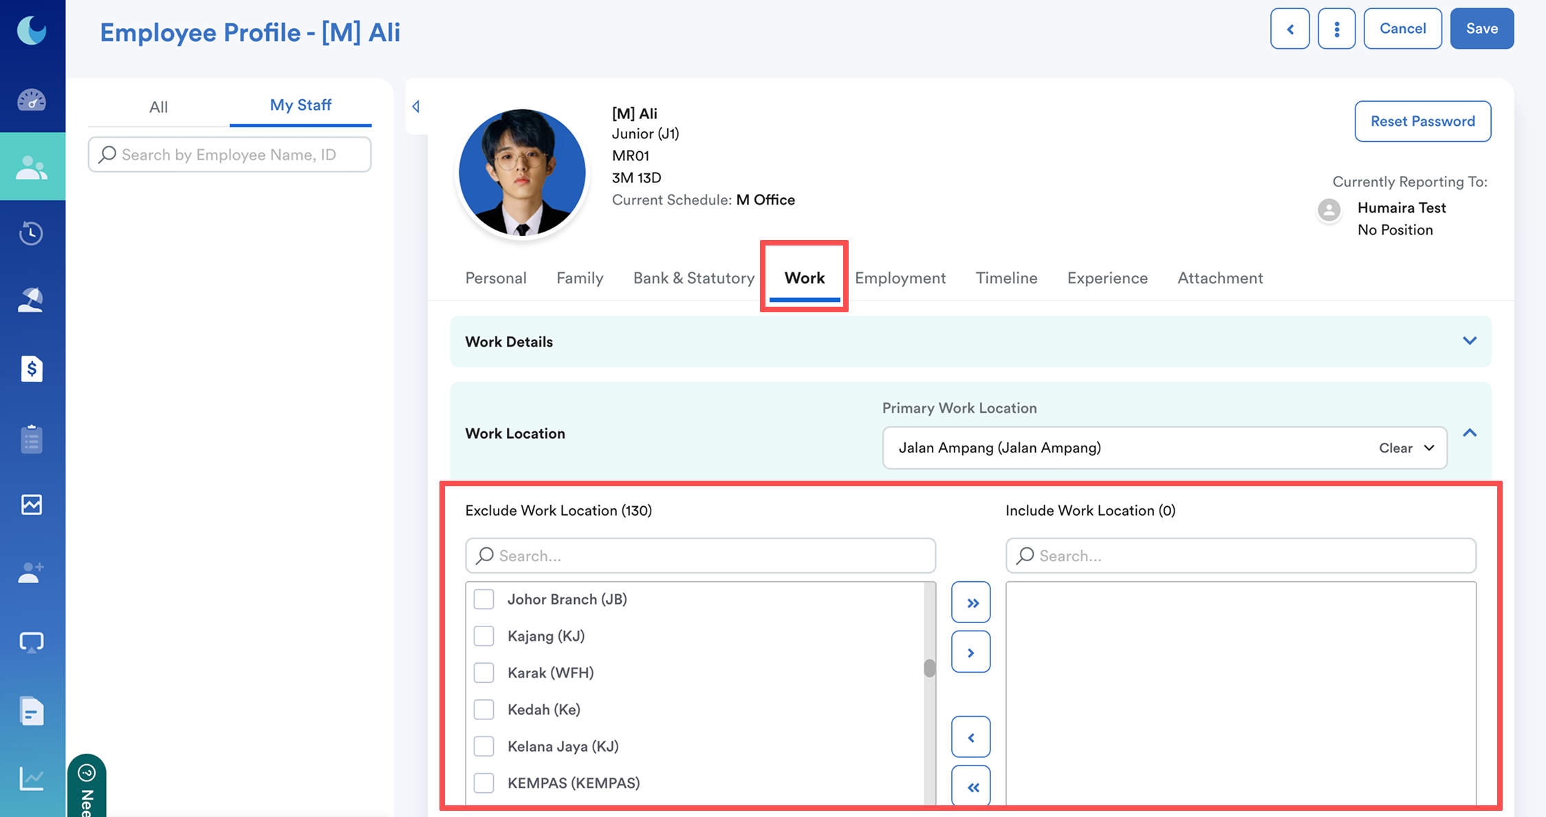The width and height of the screenshot is (1546, 817).
Task: Tick the Karak (WFH) checkbox
Action: [x=484, y=673]
